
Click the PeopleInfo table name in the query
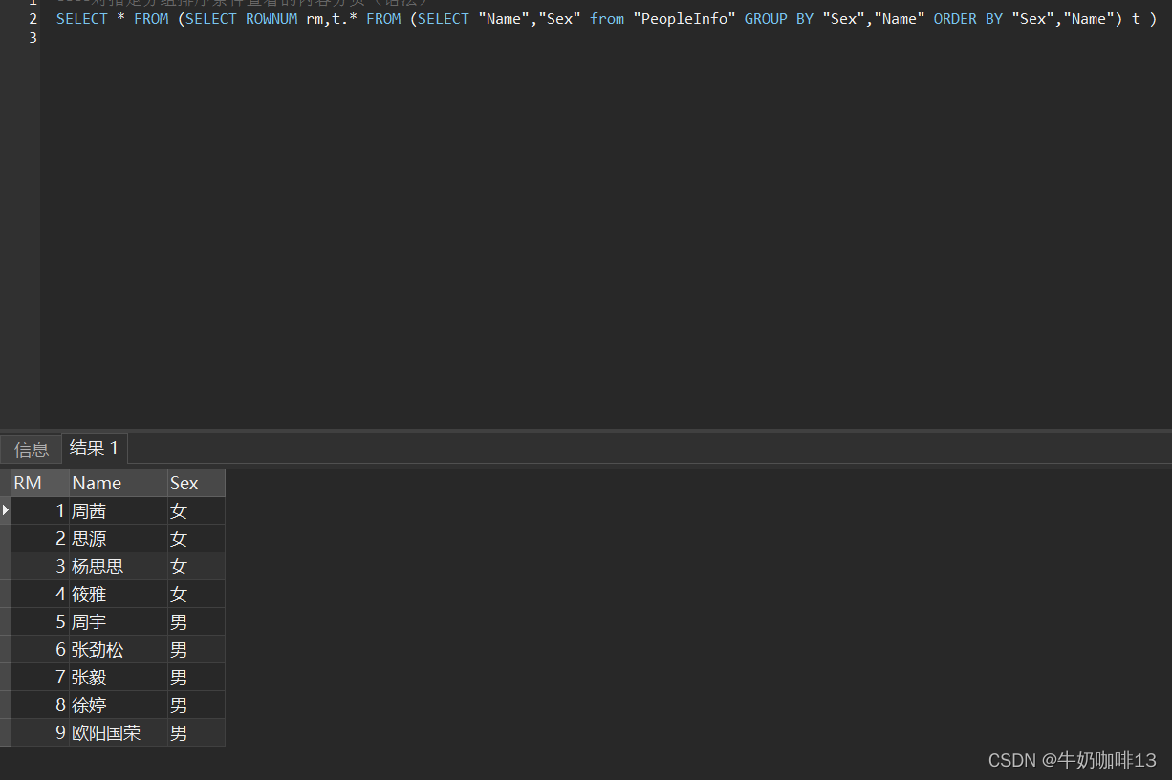[684, 18]
